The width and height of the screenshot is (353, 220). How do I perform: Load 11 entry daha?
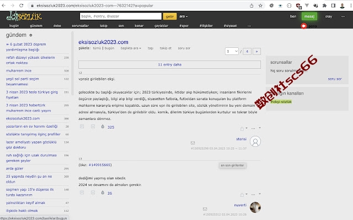(x=169, y=65)
